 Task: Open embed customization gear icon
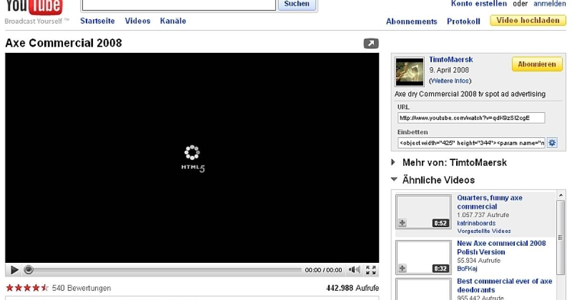pyautogui.click(x=552, y=142)
